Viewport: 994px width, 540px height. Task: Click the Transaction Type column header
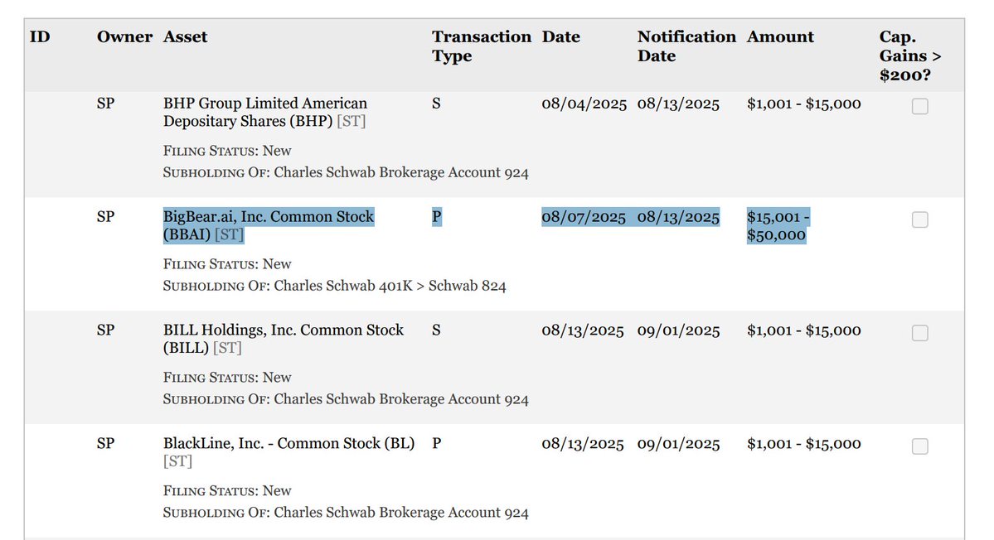pyautogui.click(x=481, y=46)
